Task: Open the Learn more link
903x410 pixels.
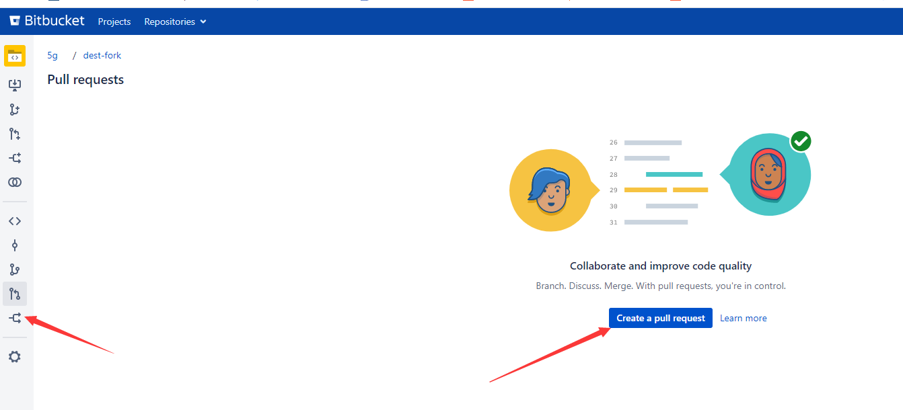Action: tap(743, 317)
